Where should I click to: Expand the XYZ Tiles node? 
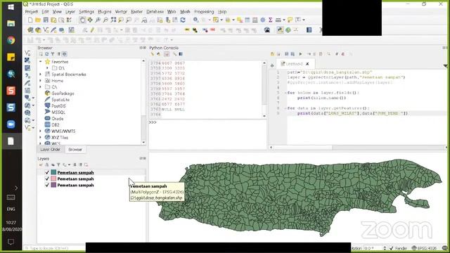(41, 138)
